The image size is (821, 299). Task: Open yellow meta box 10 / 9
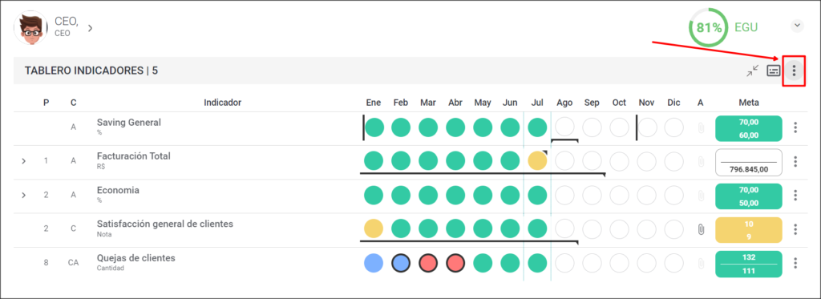748,230
